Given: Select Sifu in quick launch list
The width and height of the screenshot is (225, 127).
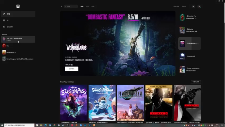Looking at the screenshot, I should (18, 46).
